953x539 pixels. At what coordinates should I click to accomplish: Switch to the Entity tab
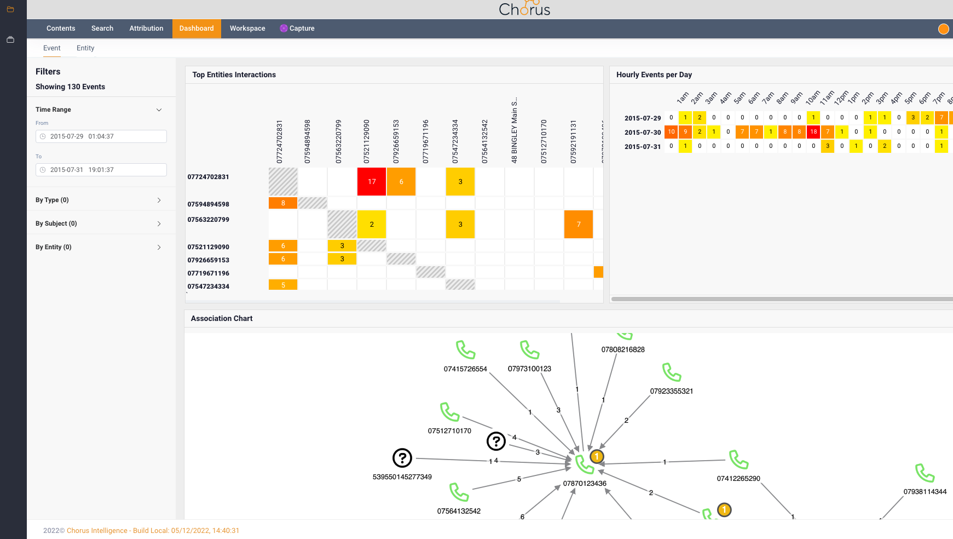(x=85, y=48)
